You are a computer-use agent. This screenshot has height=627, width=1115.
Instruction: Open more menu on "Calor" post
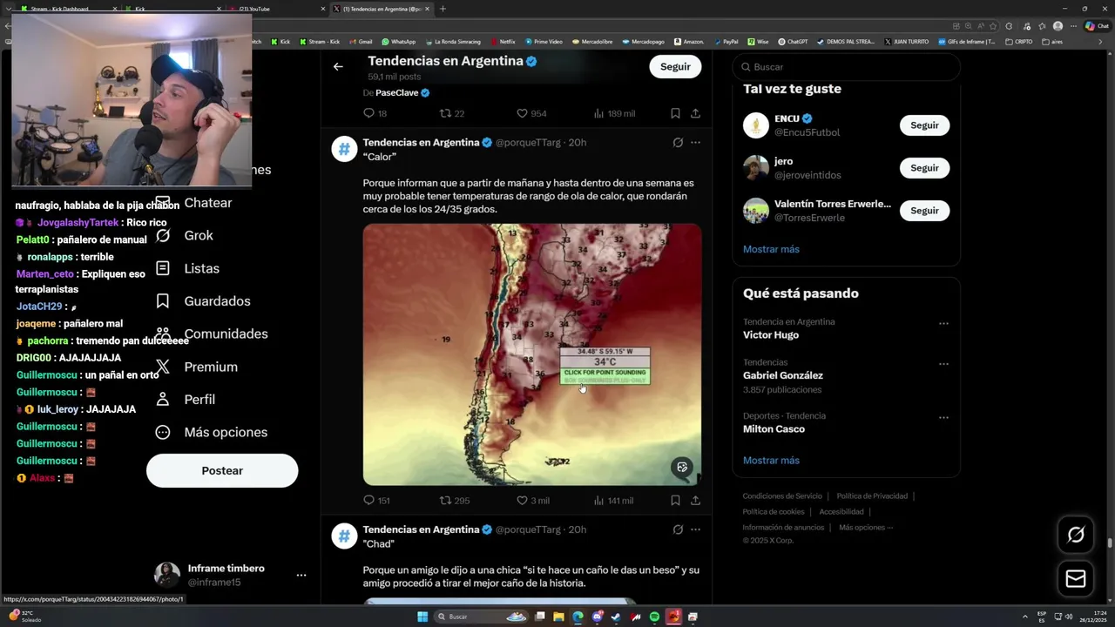(695, 142)
